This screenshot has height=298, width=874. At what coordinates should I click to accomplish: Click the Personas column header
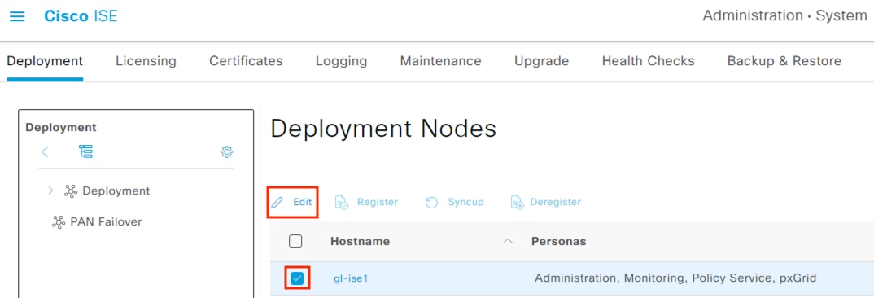[558, 241]
